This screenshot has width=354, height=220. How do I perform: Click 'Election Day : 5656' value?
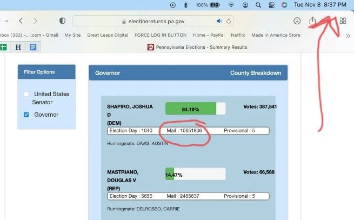tap(131, 196)
